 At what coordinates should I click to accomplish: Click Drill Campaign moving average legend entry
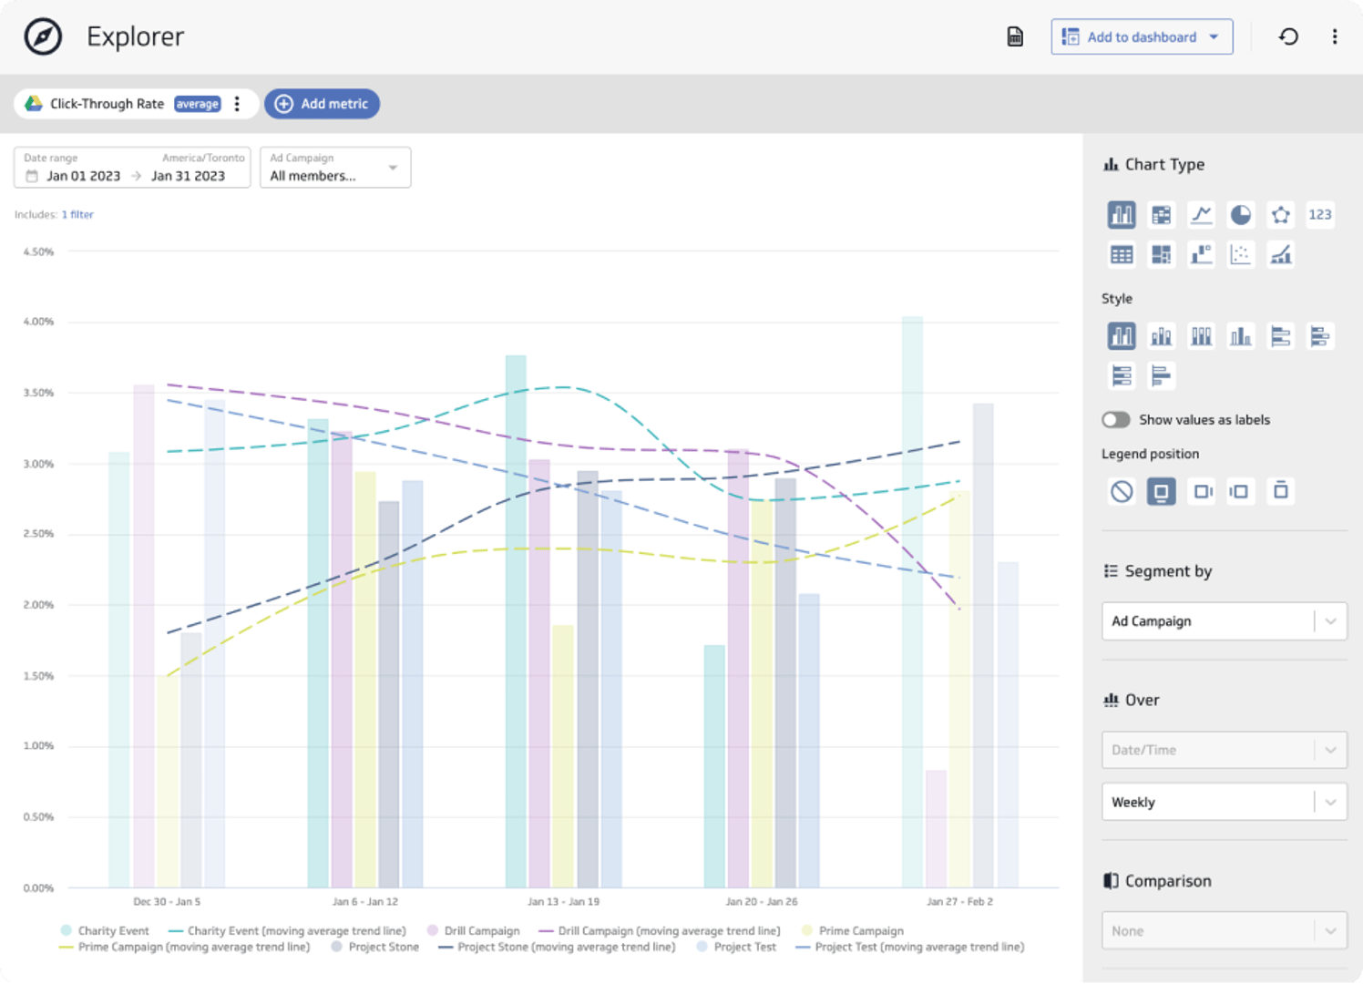(660, 931)
